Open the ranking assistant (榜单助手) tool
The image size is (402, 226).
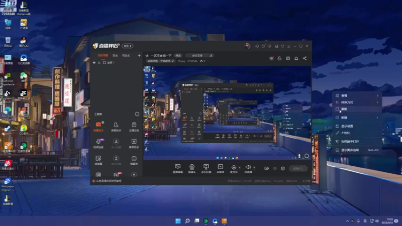click(134, 144)
